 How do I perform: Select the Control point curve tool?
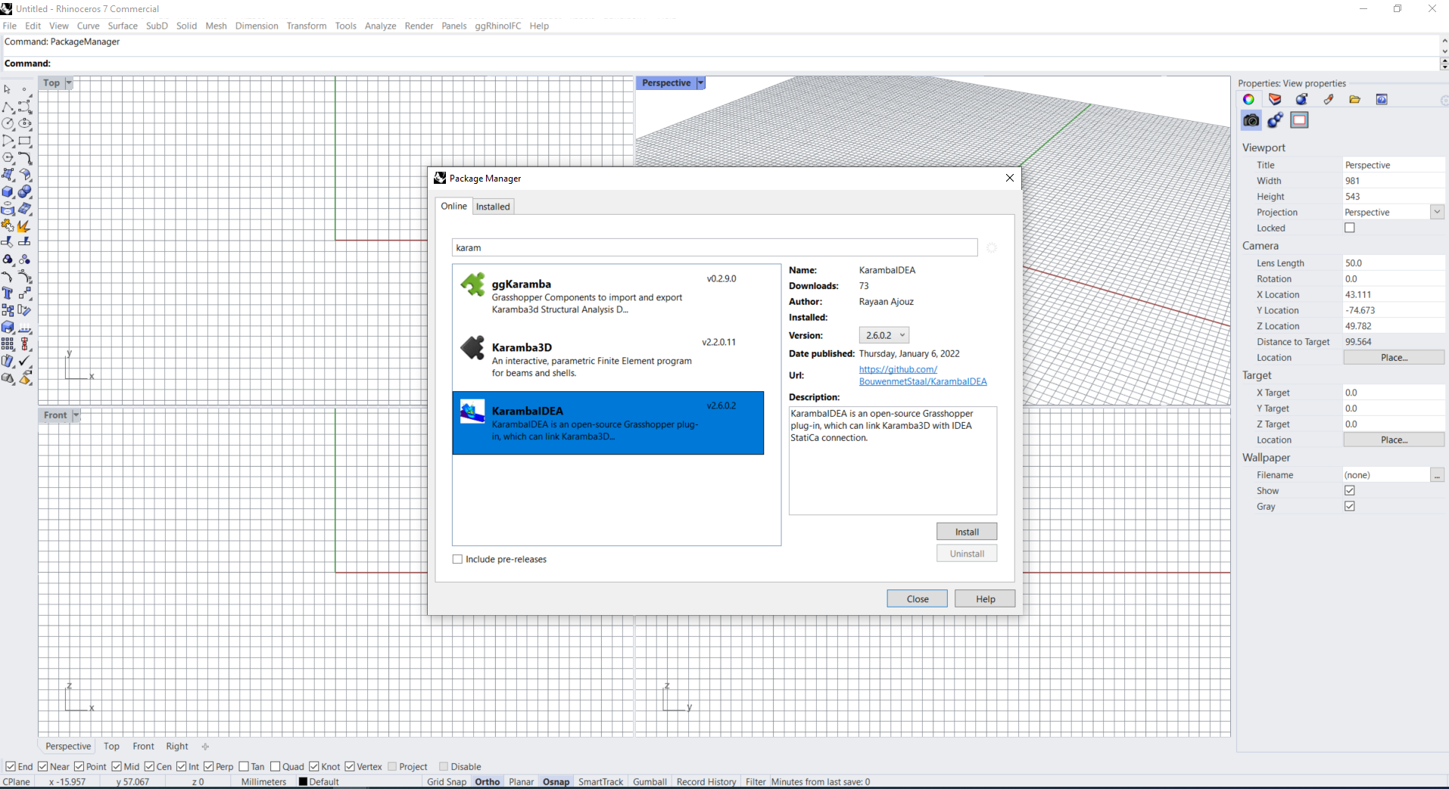[x=25, y=107]
